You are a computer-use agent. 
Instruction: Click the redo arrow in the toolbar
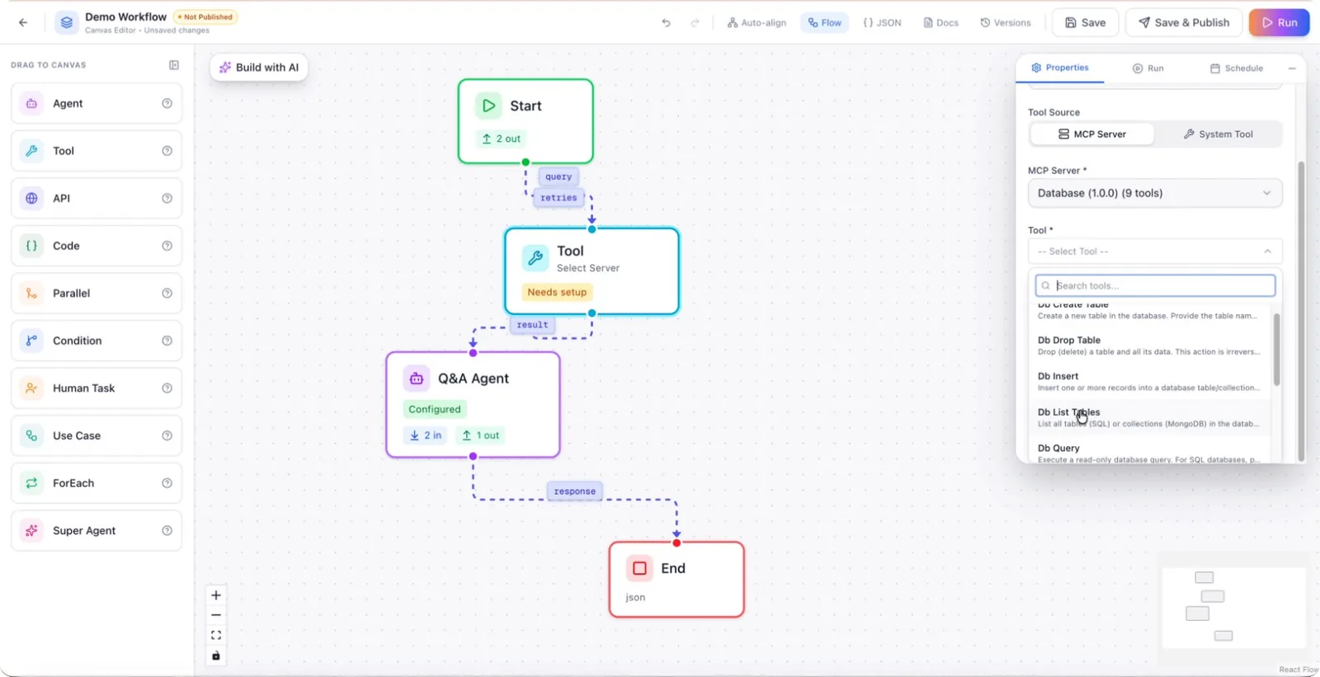tap(695, 23)
